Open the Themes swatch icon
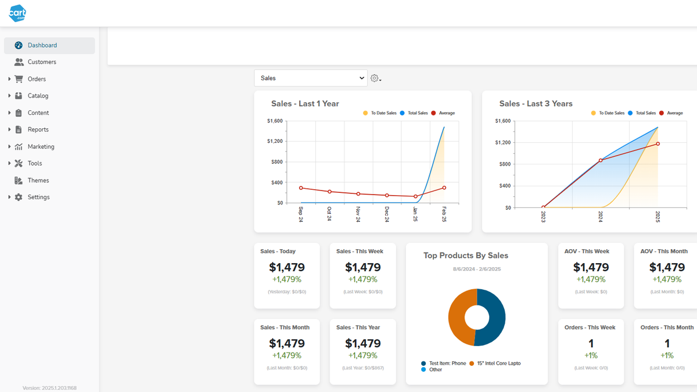 [19, 180]
